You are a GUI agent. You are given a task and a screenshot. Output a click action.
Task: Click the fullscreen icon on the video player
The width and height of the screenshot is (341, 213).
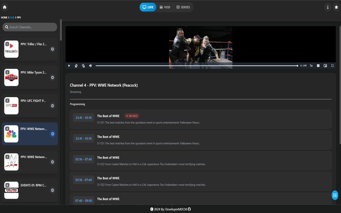coord(332,65)
